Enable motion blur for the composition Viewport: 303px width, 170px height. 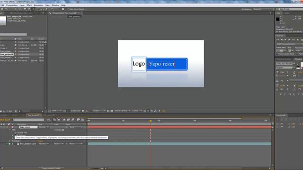coord(72,119)
